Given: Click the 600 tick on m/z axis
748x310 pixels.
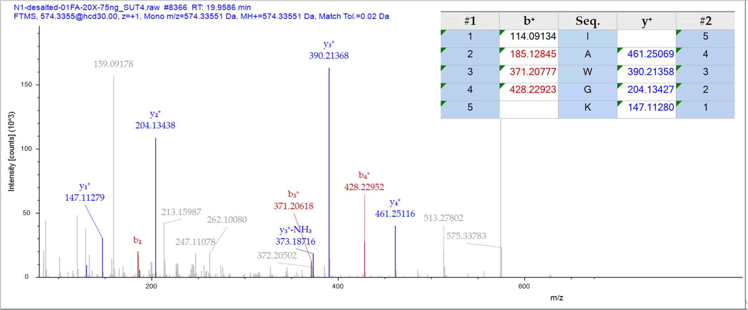Looking at the screenshot, I should coord(524,286).
